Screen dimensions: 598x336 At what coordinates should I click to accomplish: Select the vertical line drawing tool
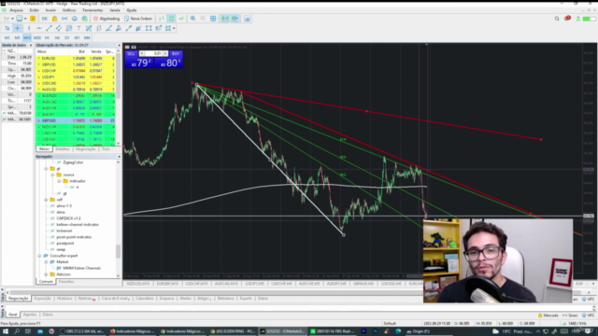point(29,28)
